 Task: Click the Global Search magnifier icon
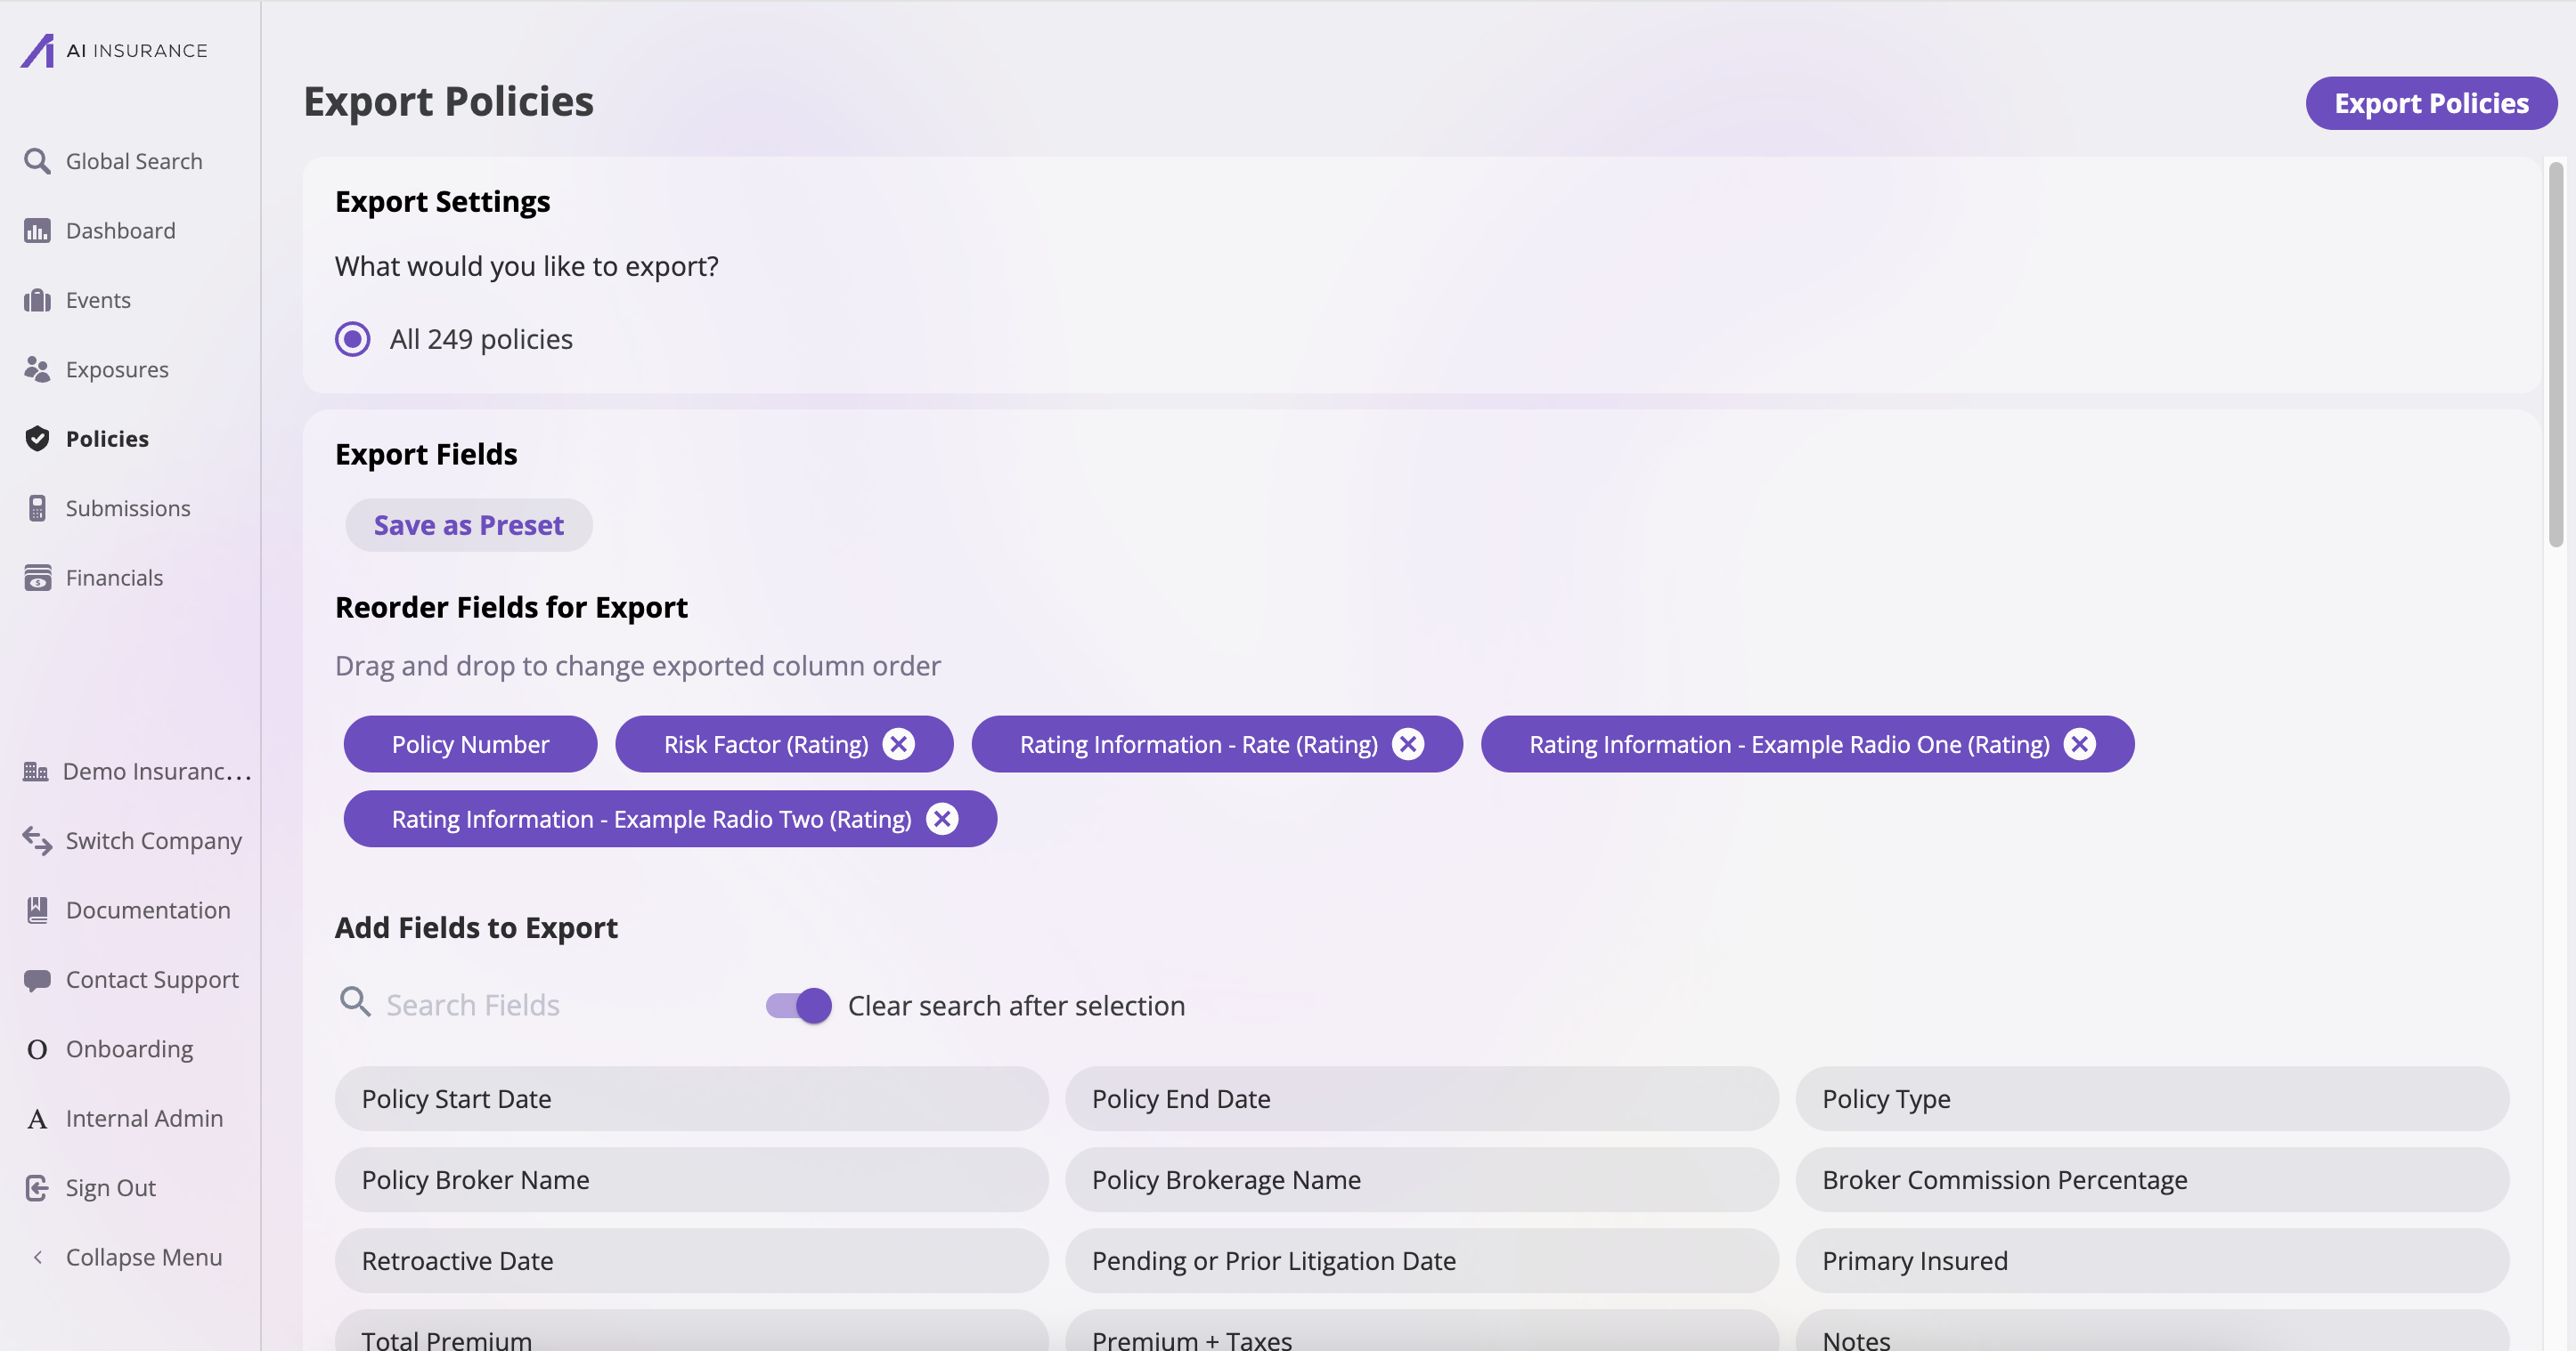37,161
